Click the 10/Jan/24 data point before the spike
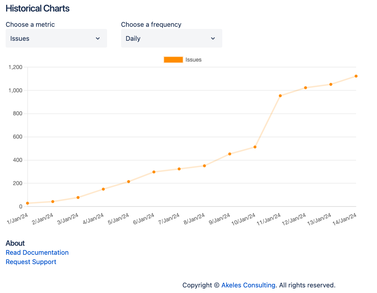This screenshot has height=293, width=377. [x=255, y=147]
